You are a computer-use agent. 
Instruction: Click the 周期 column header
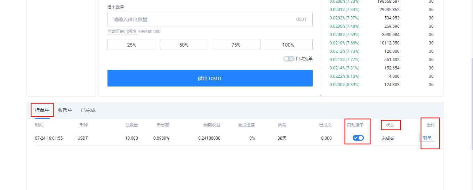click(x=282, y=125)
